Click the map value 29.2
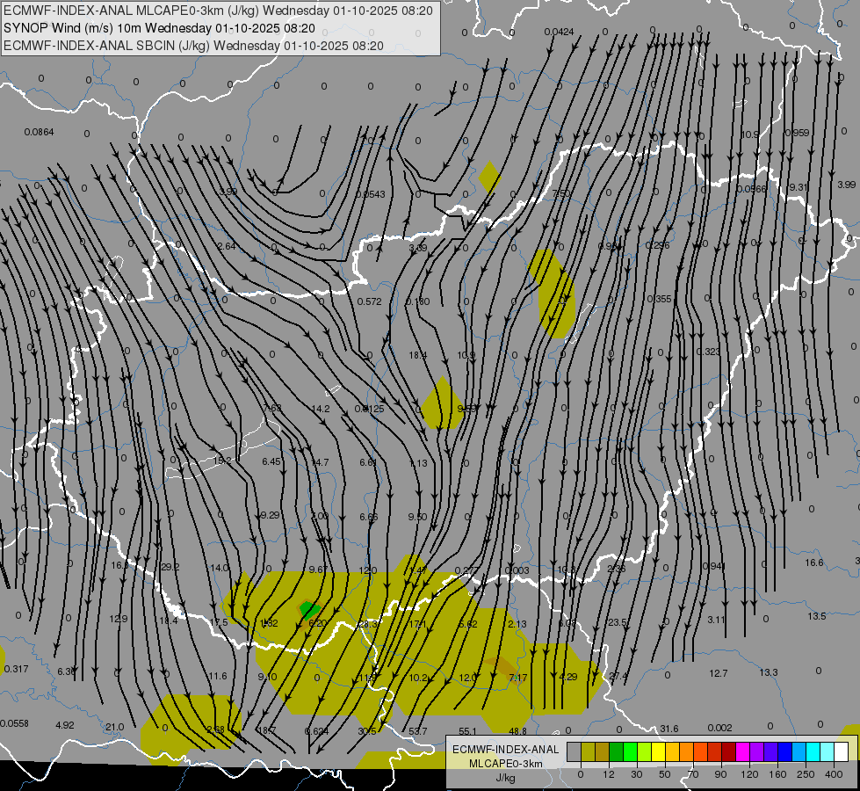The image size is (860, 791). pyautogui.click(x=170, y=567)
